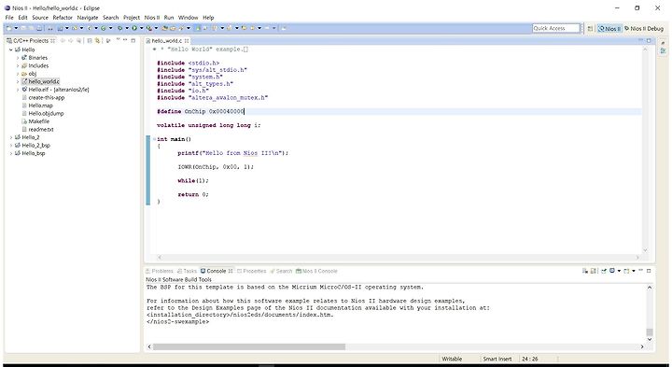Collapse the Hello project tree node
The image size is (672, 367).
10,49
